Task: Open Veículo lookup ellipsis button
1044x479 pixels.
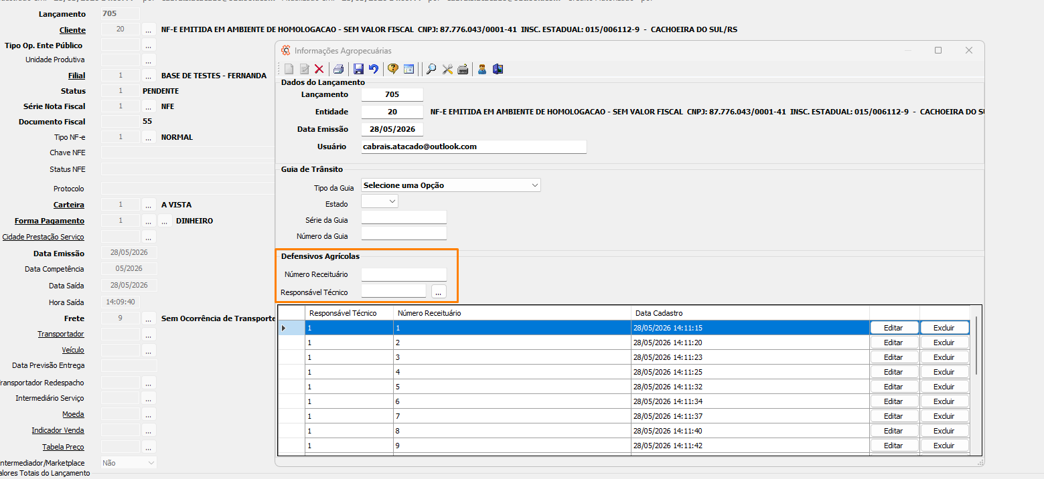Action: pos(149,350)
